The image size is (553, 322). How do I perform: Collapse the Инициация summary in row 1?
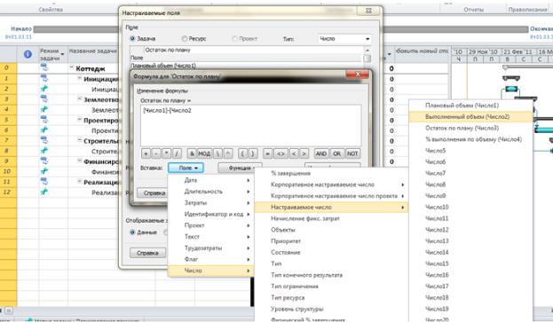[x=80, y=78]
